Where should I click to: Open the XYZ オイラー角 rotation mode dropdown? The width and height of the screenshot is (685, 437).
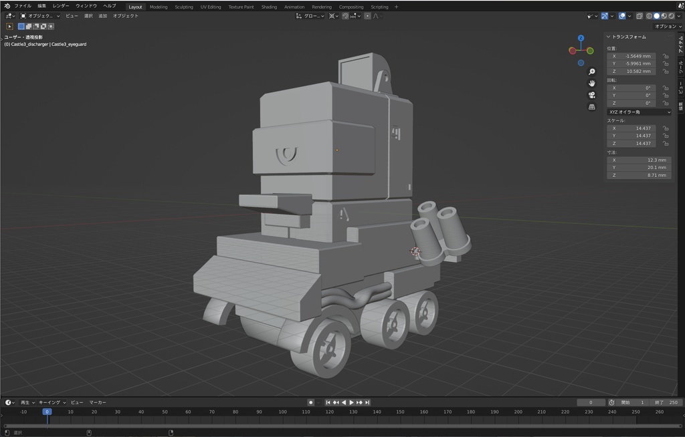639,112
